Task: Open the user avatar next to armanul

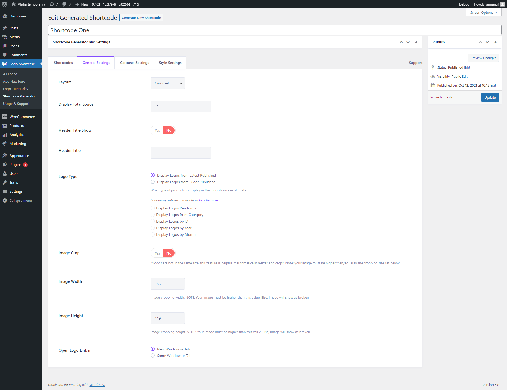Action: (x=502, y=4)
